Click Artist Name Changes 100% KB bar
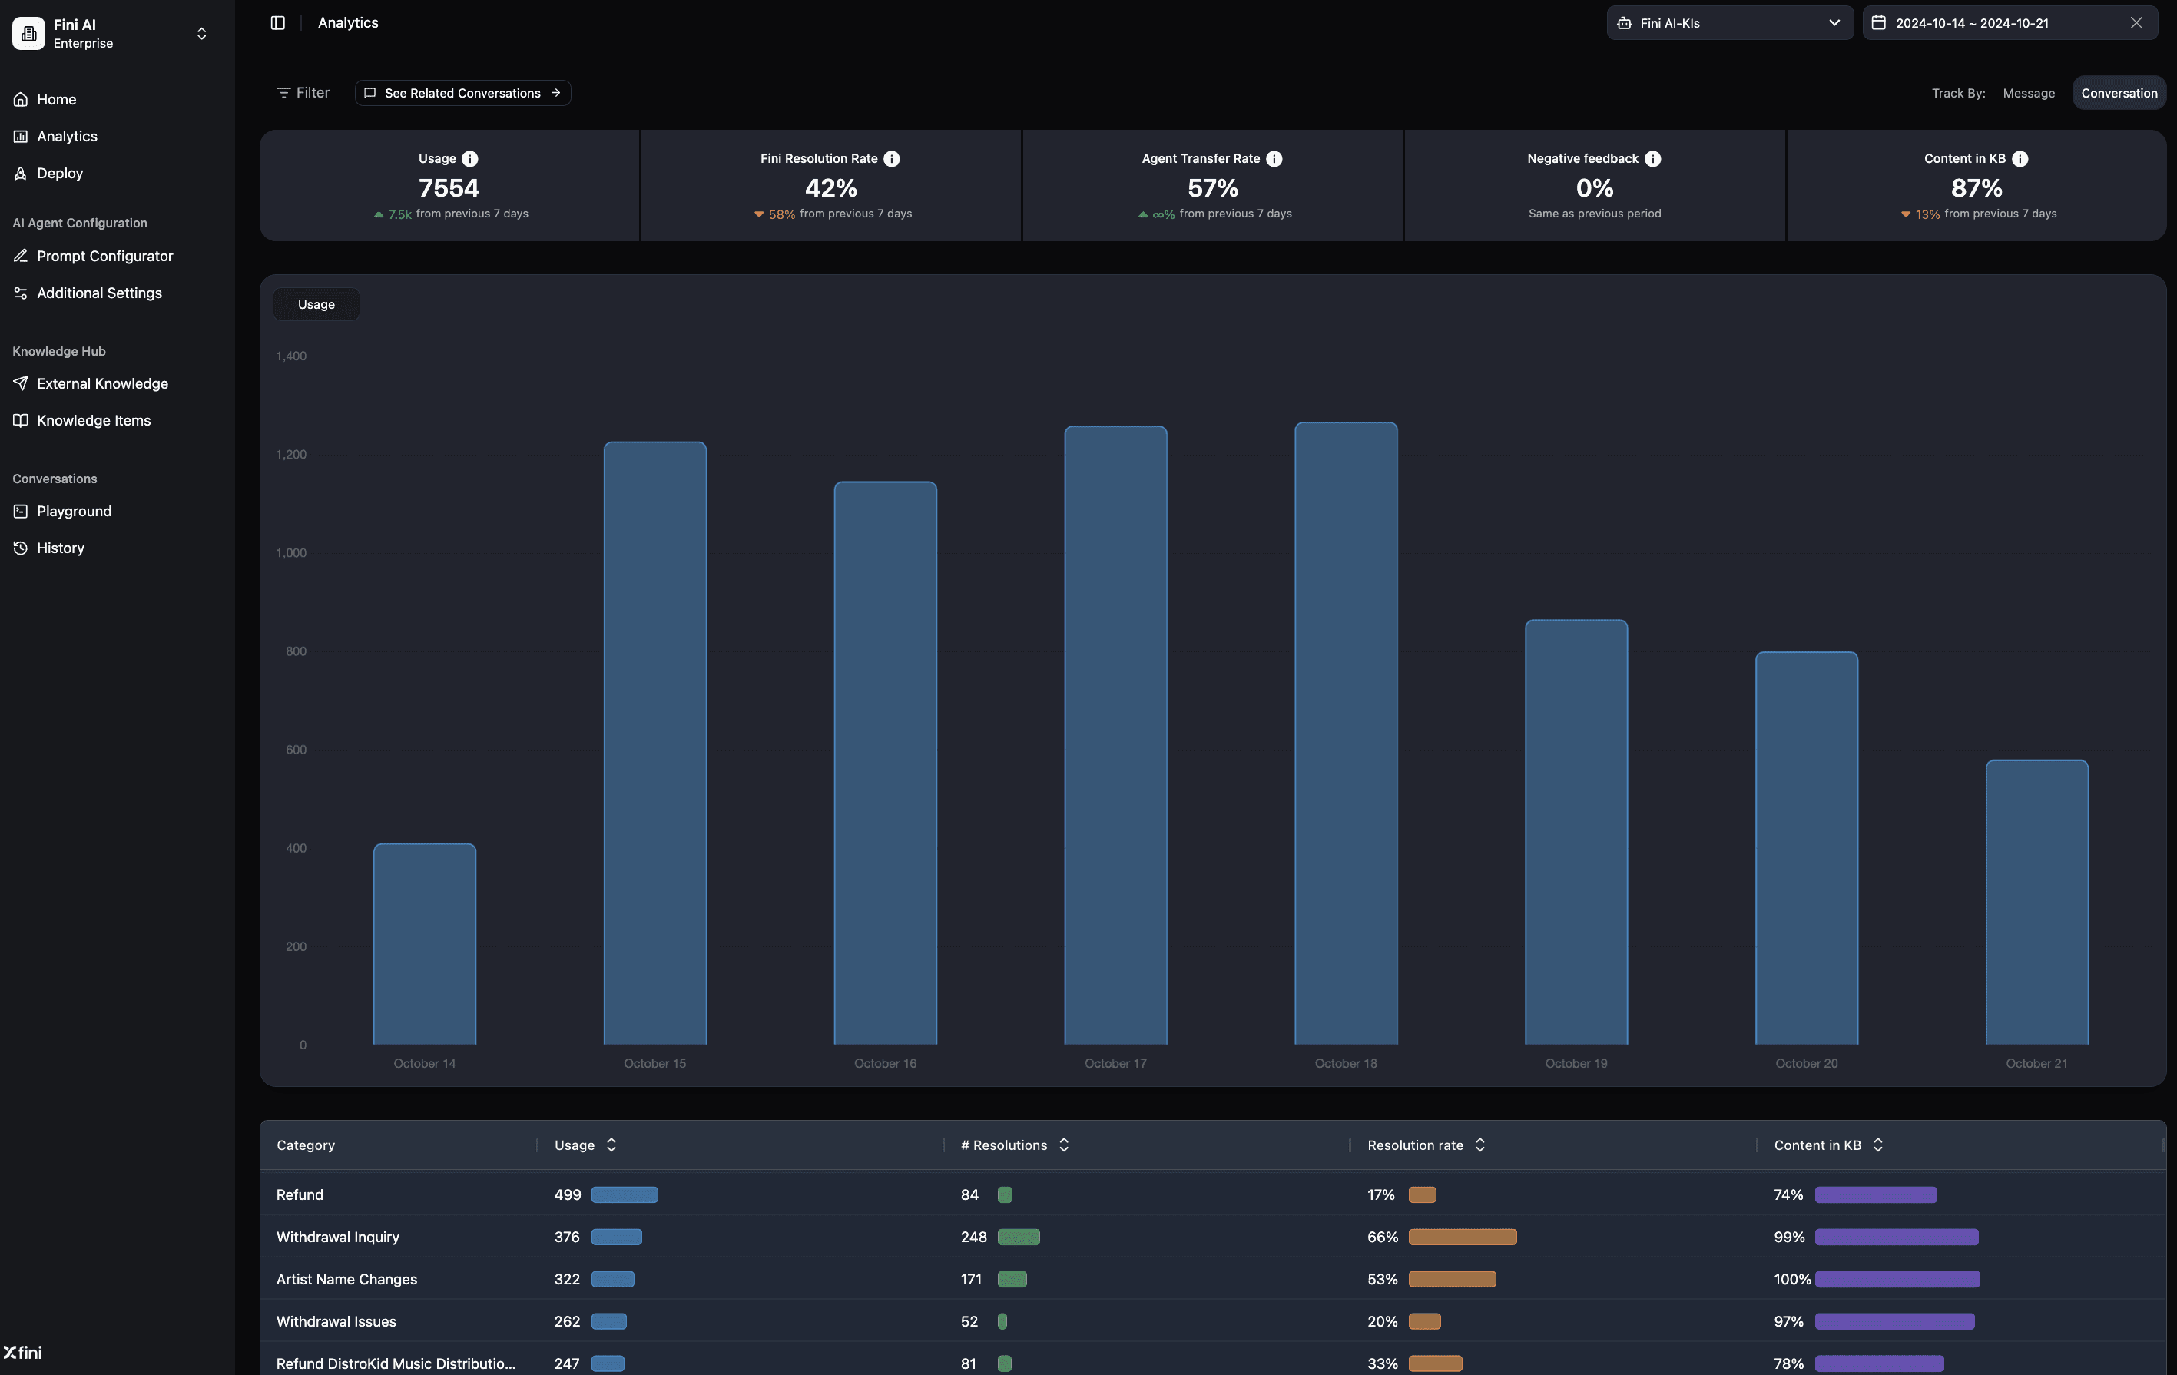2177x1375 pixels. (x=1897, y=1280)
